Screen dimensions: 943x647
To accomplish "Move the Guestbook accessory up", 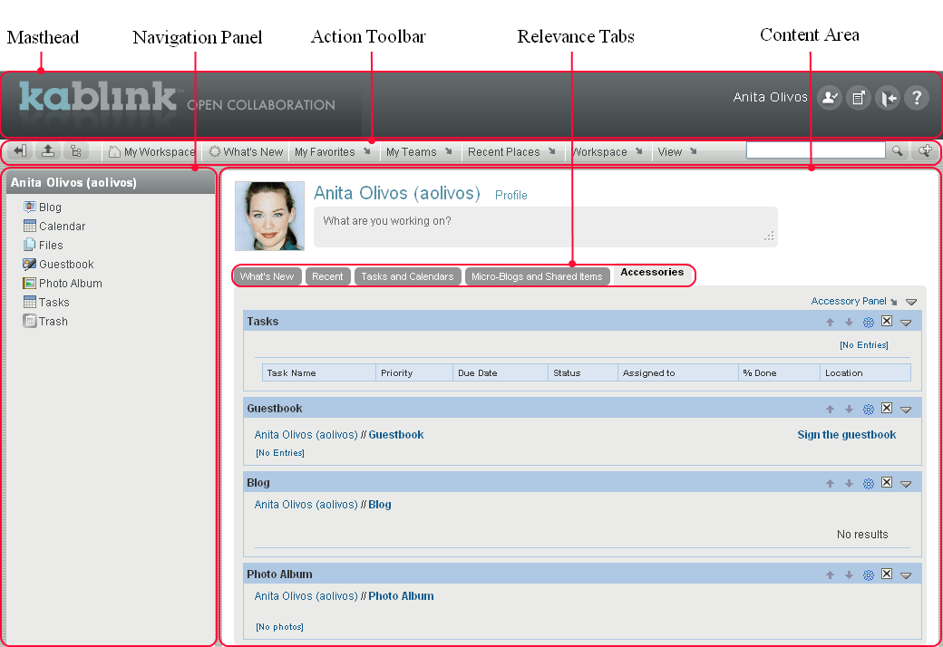I will (x=830, y=410).
